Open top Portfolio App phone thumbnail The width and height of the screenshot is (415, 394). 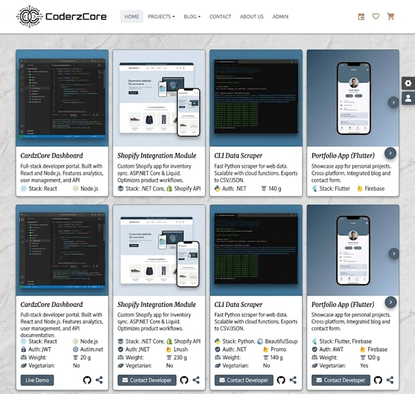pyautogui.click(x=353, y=98)
